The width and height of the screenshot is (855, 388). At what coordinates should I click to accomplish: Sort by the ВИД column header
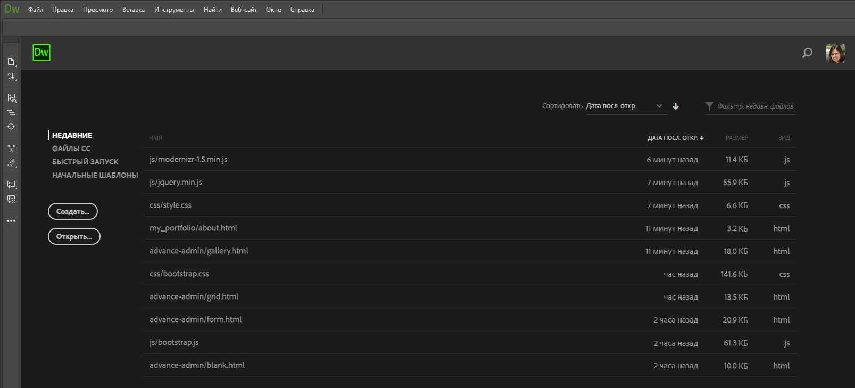pos(784,138)
